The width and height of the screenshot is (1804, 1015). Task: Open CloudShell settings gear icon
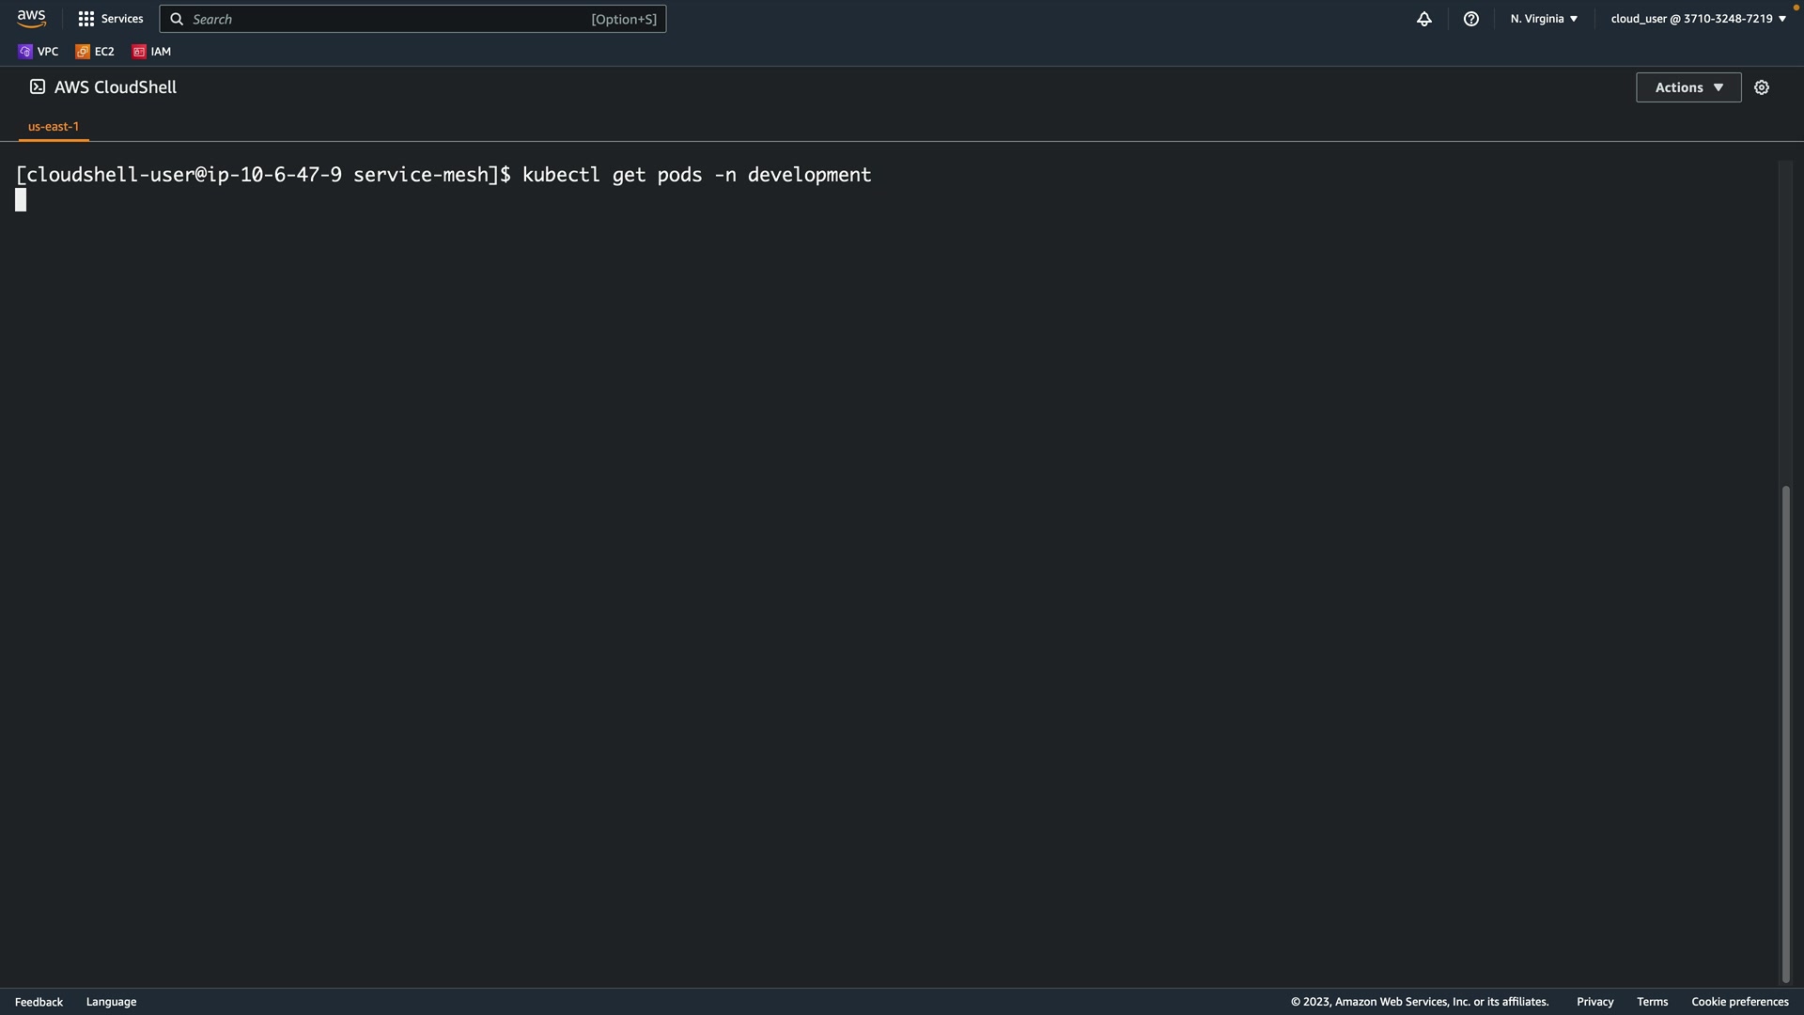point(1761,87)
